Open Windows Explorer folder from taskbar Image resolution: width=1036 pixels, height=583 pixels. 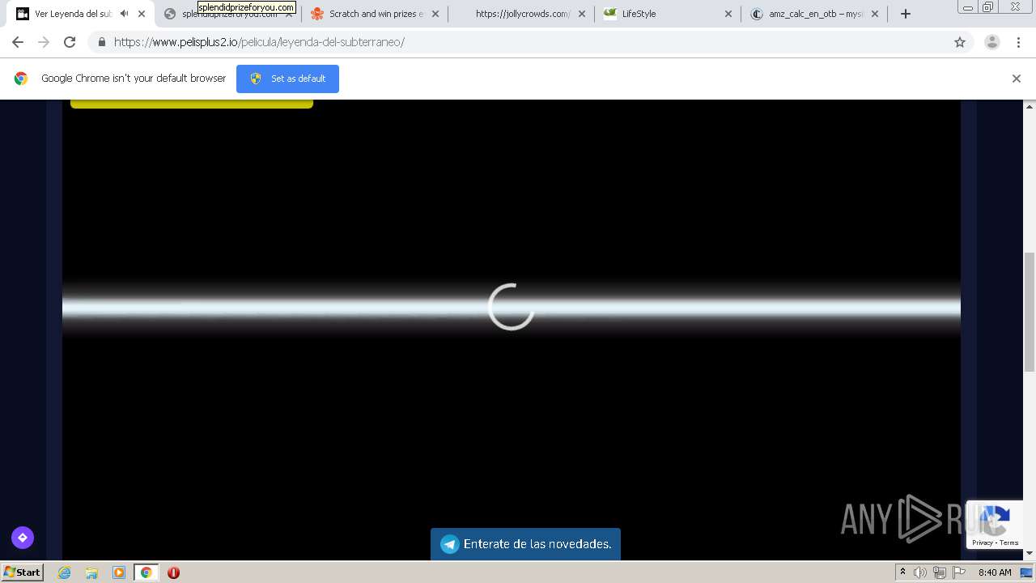91,572
